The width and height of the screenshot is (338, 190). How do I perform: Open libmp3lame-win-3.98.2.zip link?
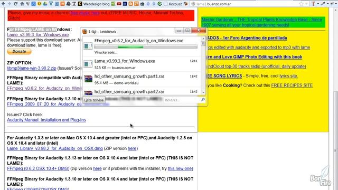click(32, 68)
